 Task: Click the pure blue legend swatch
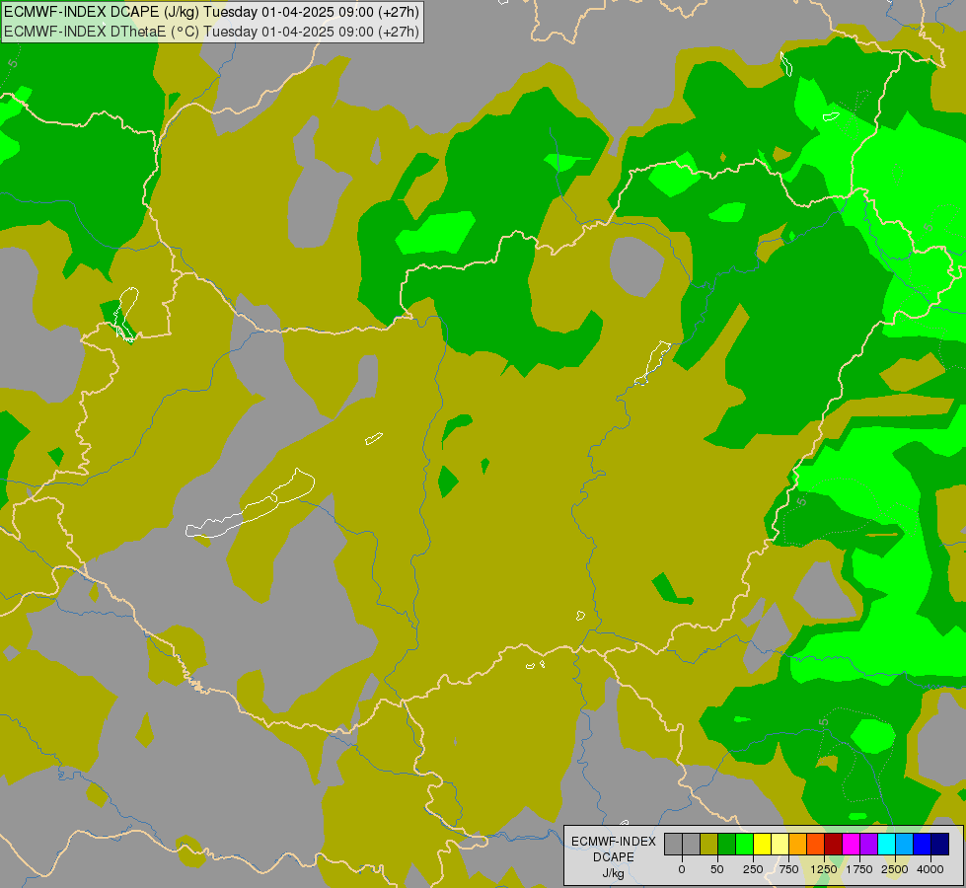pyautogui.click(x=923, y=844)
